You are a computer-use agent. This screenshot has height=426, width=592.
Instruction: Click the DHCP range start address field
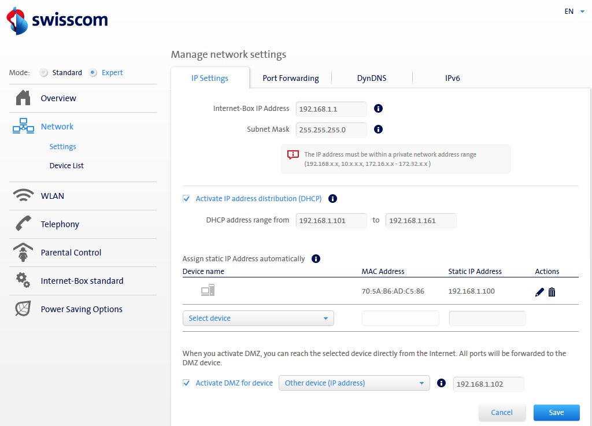click(331, 221)
